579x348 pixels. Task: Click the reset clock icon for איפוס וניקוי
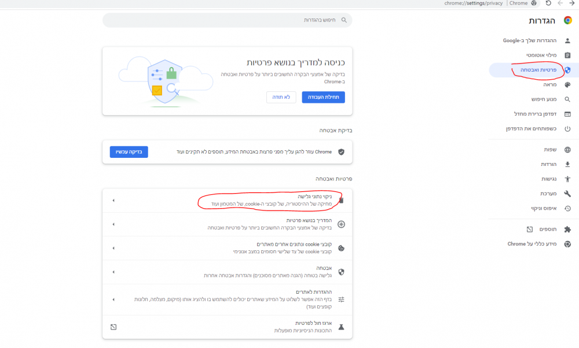(x=567, y=209)
